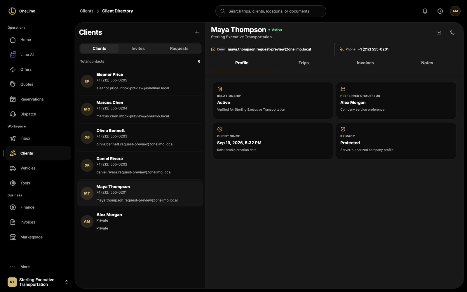Call Maya Thompson via phone icon

[x=452, y=32]
